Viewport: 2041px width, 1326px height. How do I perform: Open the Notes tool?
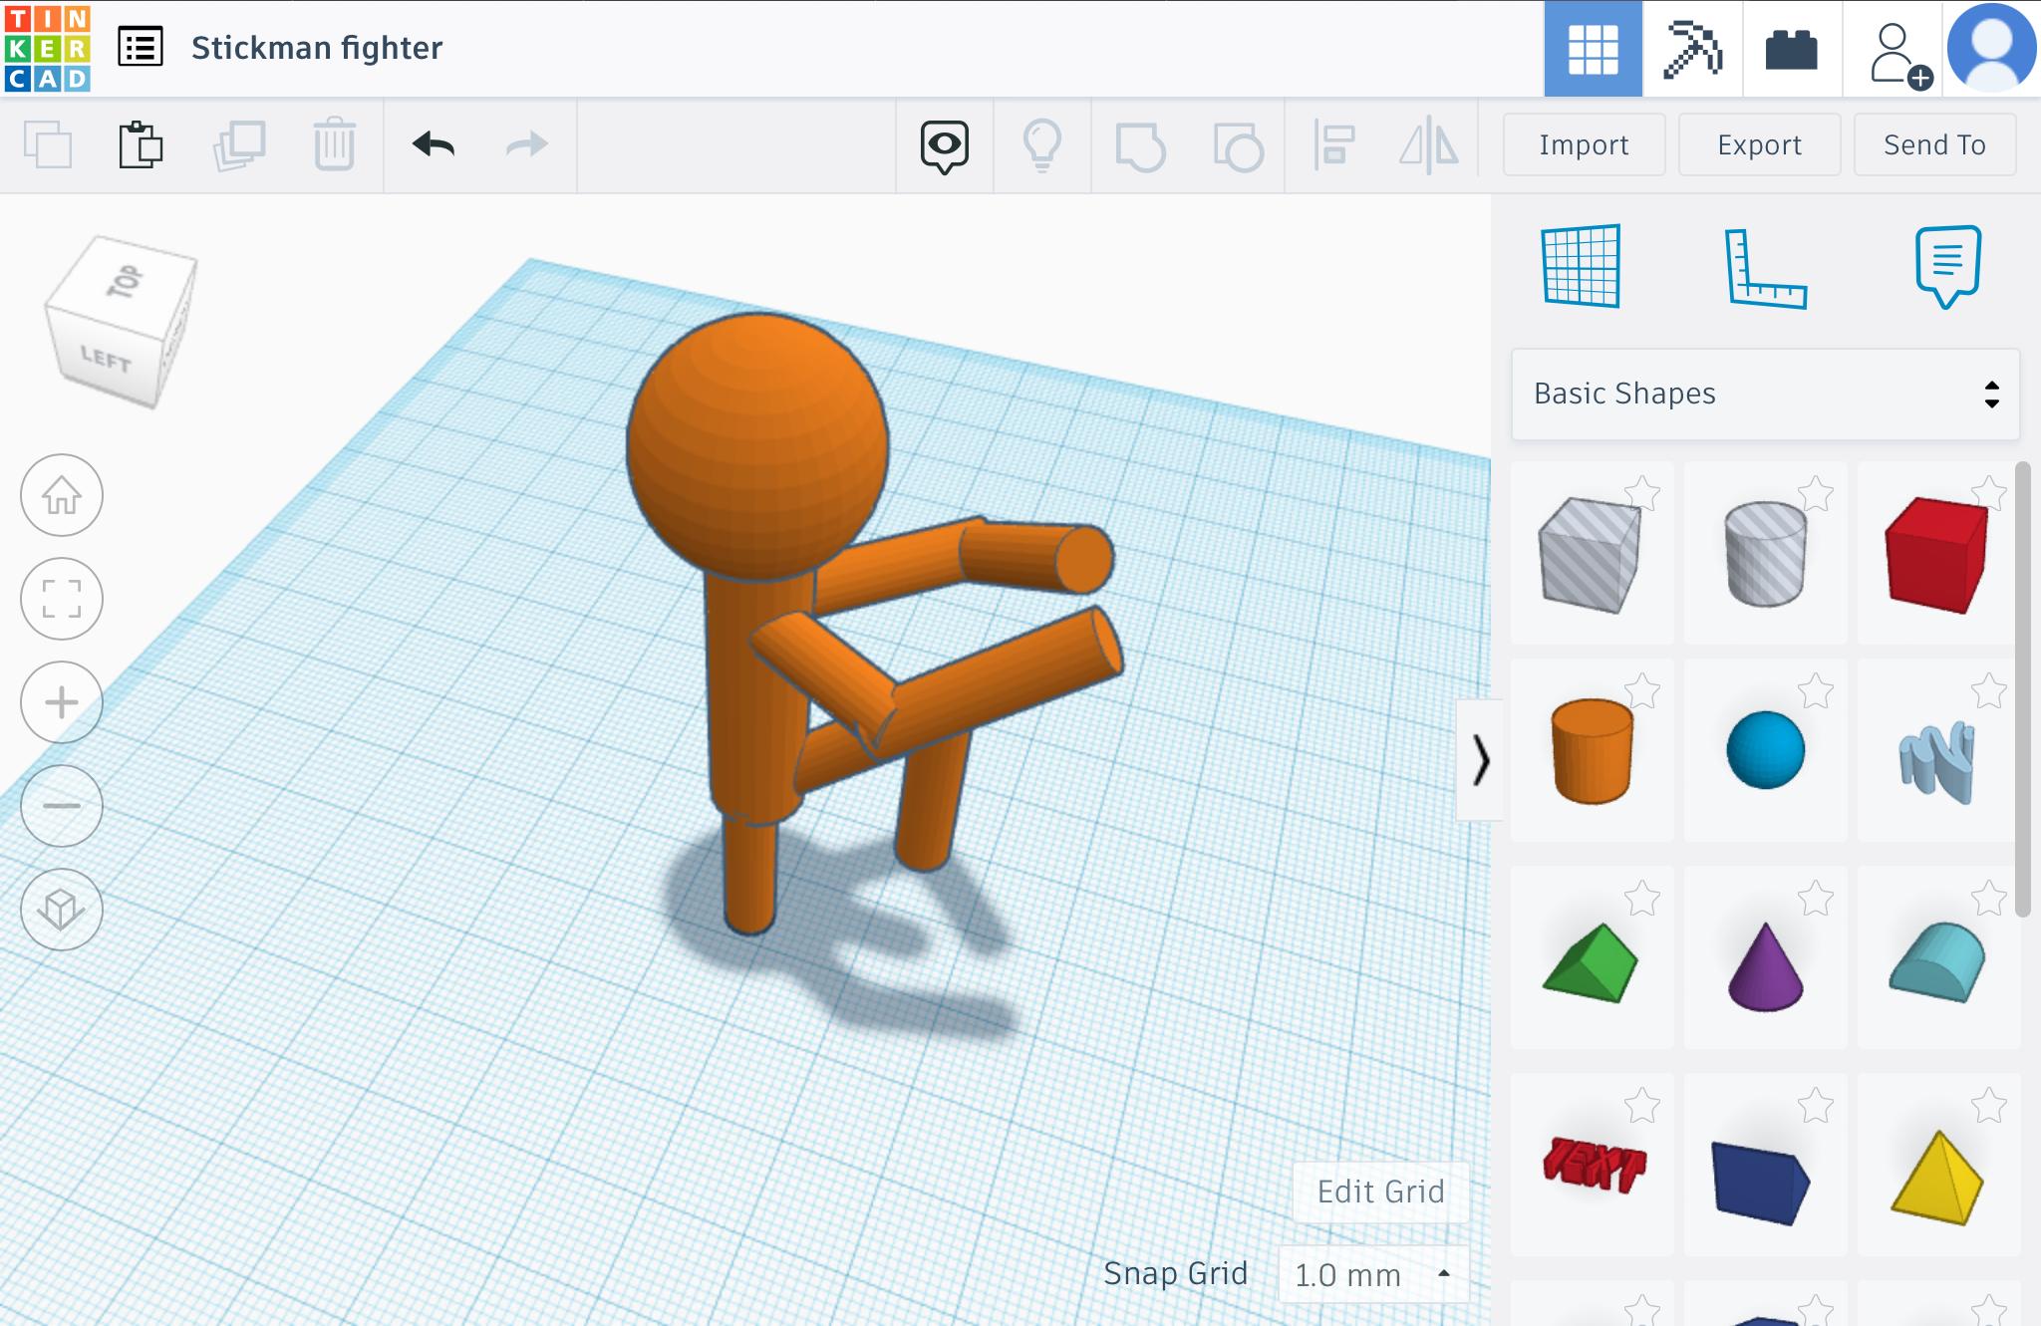point(1947,266)
